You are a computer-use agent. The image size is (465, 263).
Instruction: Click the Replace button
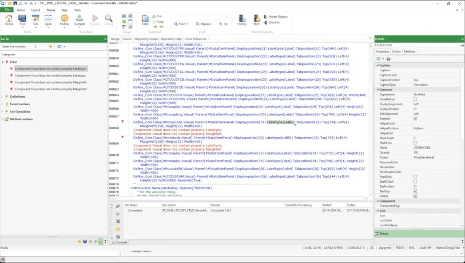point(203,24)
